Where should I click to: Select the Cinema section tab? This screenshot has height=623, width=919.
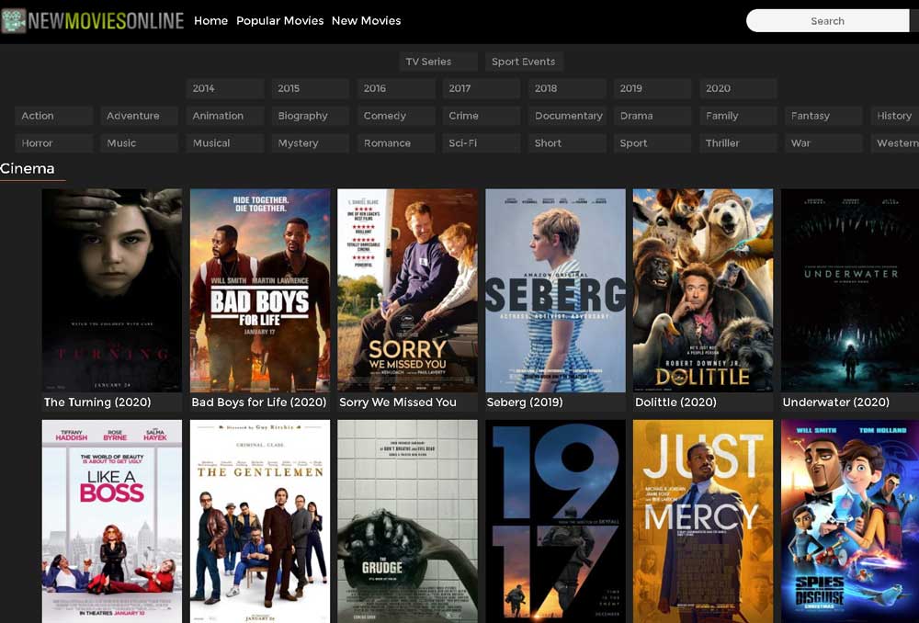point(28,169)
